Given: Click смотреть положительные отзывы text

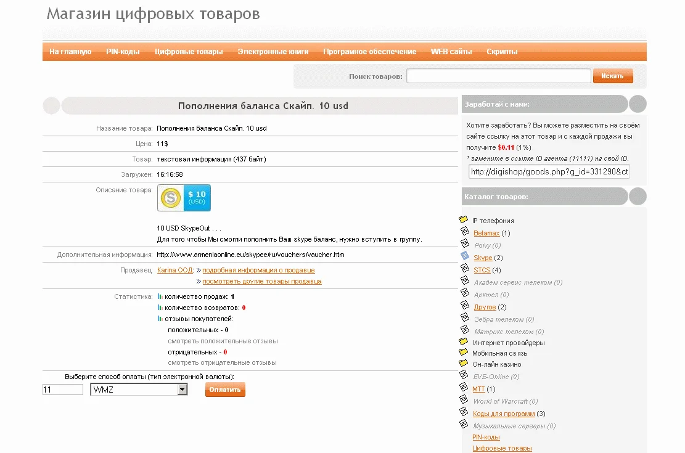Looking at the screenshot, I should [x=223, y=341].
